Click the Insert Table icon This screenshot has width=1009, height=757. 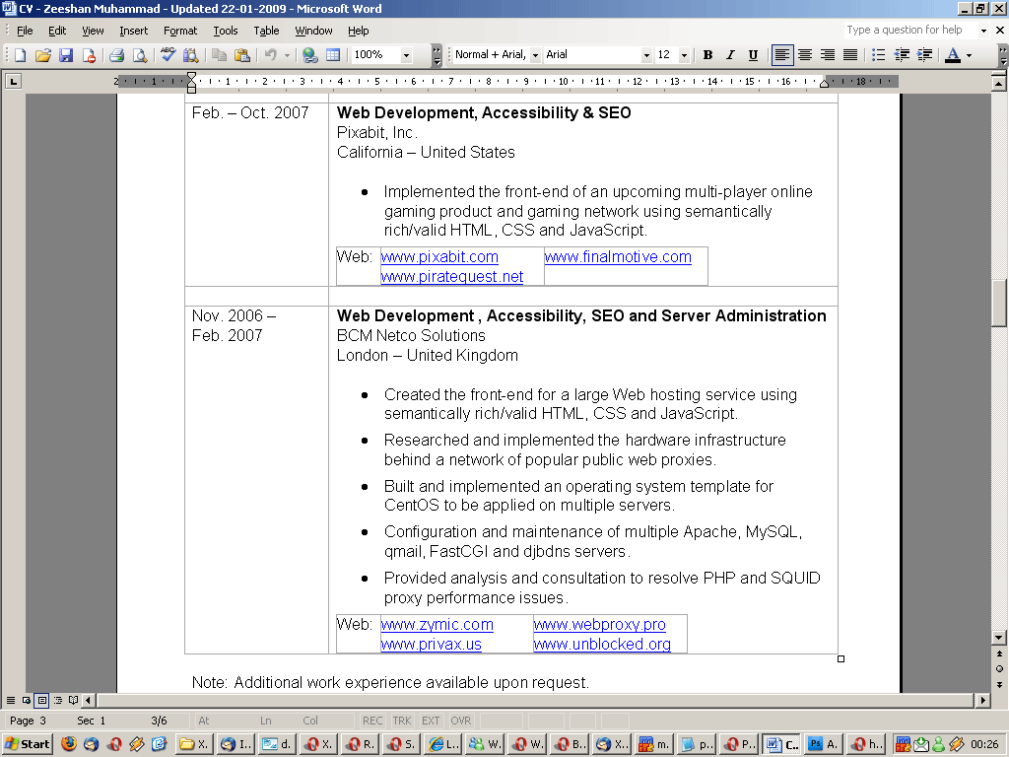[333, 55]
